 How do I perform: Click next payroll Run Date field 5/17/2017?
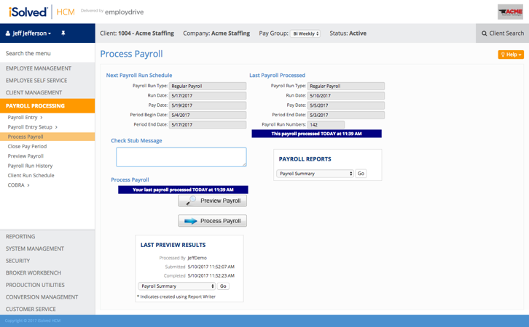tap(208, 95)
